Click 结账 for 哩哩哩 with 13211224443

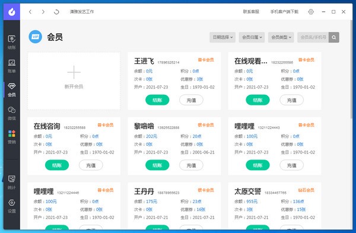258,165
